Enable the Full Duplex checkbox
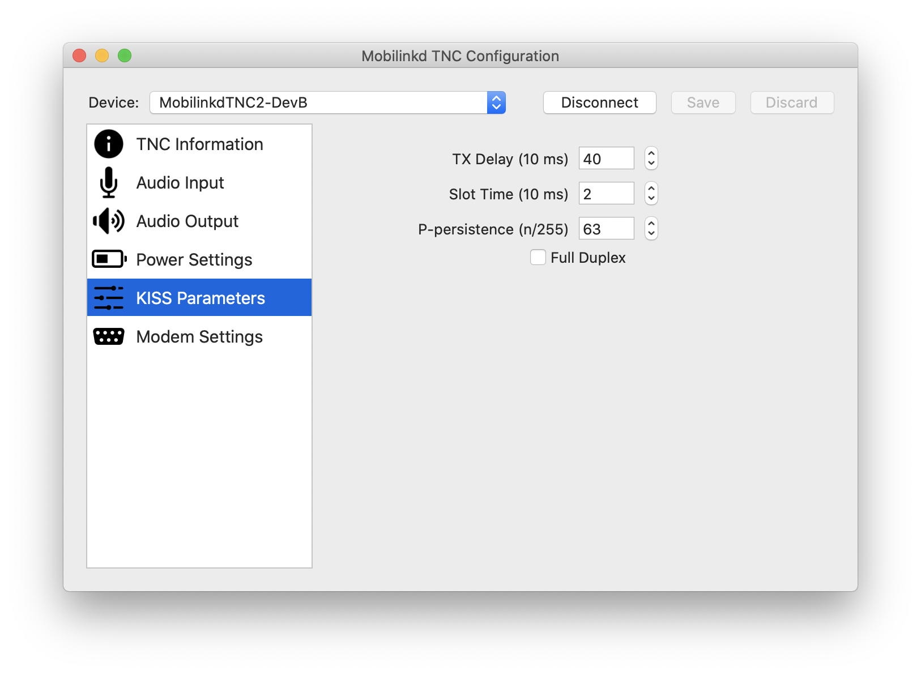Screen dimensions: 921x675 click(538, 258)
